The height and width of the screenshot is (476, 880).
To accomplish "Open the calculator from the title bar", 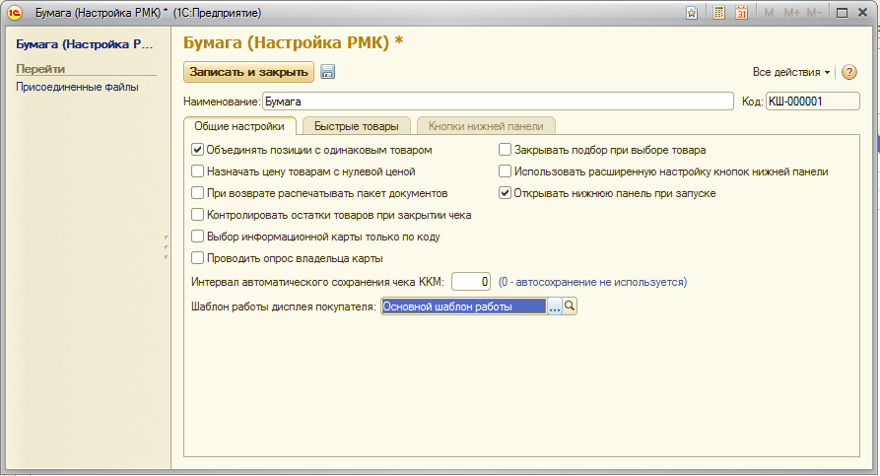I will (x=719, y=12).
